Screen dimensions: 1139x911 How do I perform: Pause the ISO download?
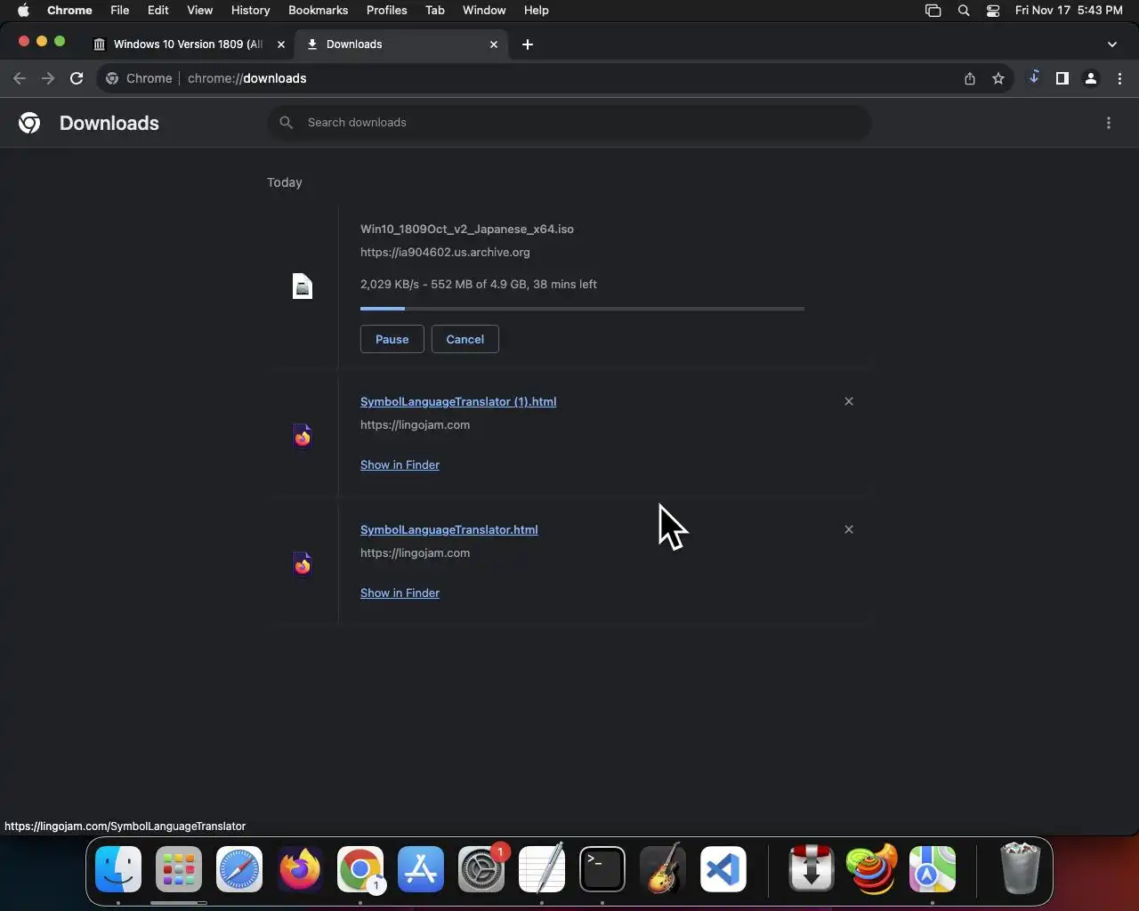click(x=392, y=339)
